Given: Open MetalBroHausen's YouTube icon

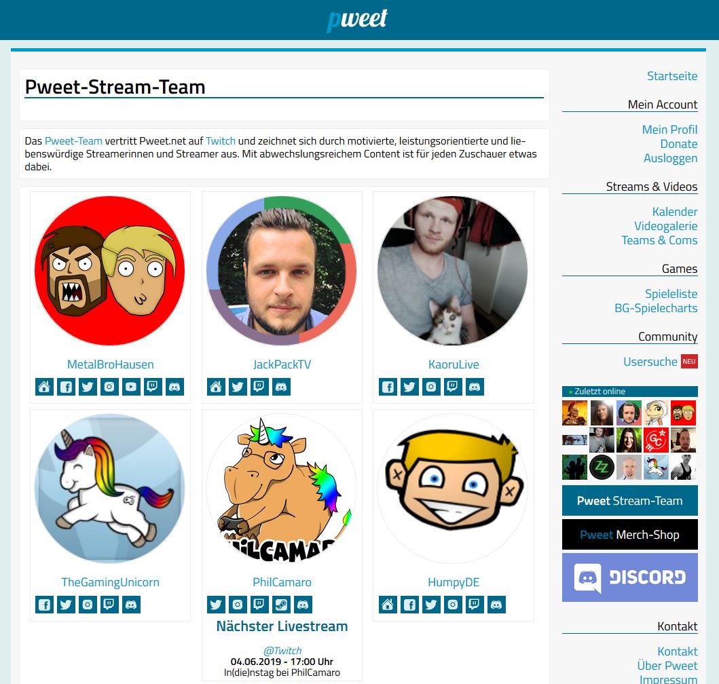Looking at the screenshot, I should point(130,387).
